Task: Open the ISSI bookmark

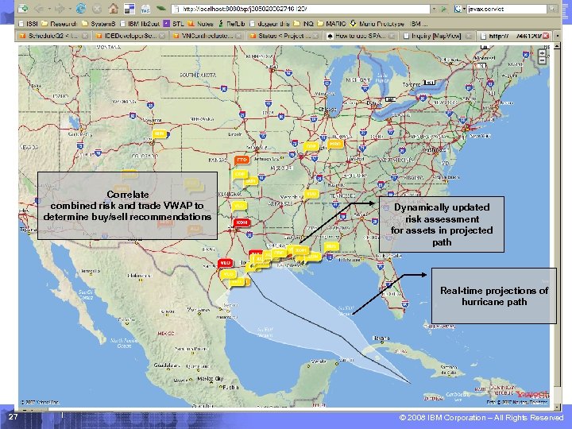Action: coord(28,24)
